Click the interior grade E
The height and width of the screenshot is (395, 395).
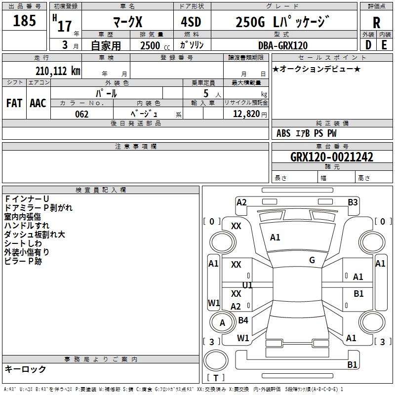[384, 45]
